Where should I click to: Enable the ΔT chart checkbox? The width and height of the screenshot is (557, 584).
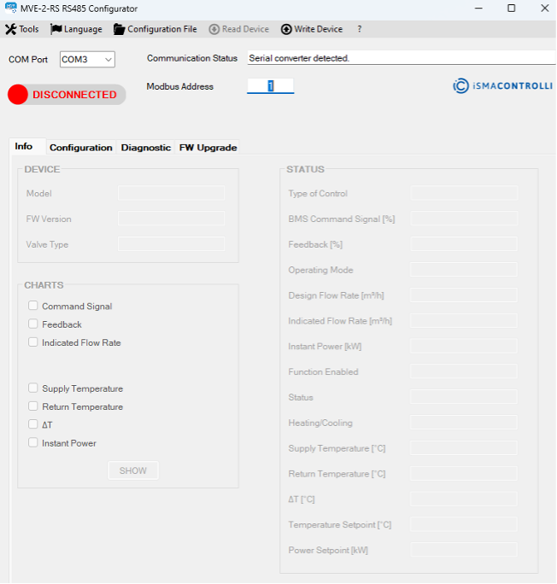click(x=33, y=424)
